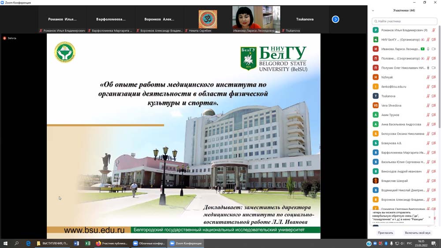Collapse the Участники panel using the chevron

point(373,11)
